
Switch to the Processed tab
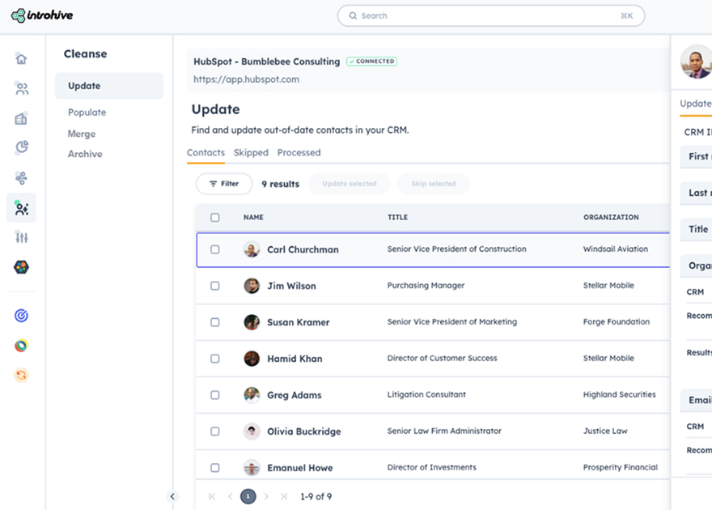[x=299, y=152]
